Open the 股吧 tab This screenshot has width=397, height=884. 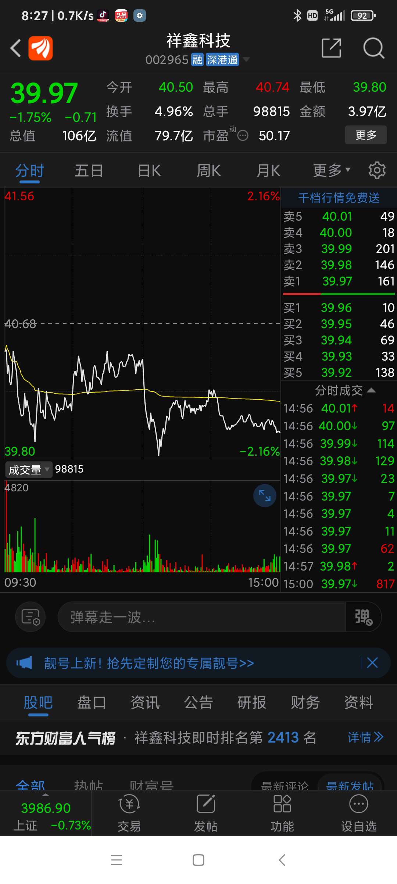[38, 703]
